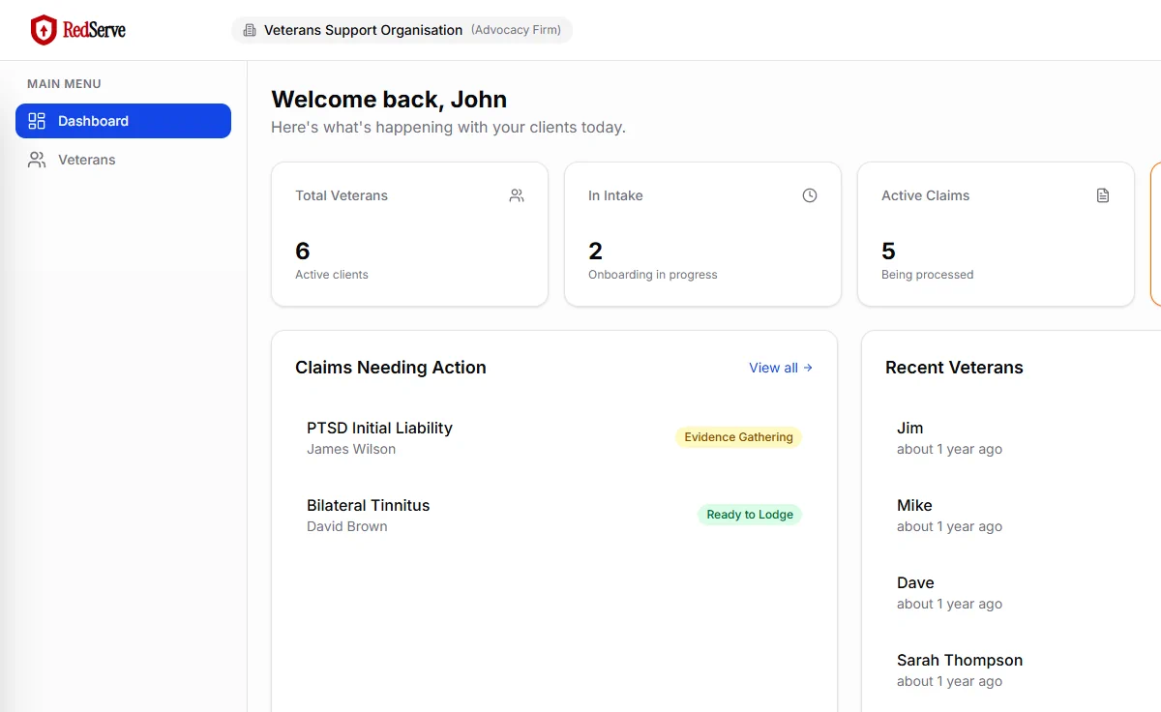The width and height of the screenshot is (1161, 712).
Task: Open the Bilateral Tinnitus claim
Action: click(368, 505)
